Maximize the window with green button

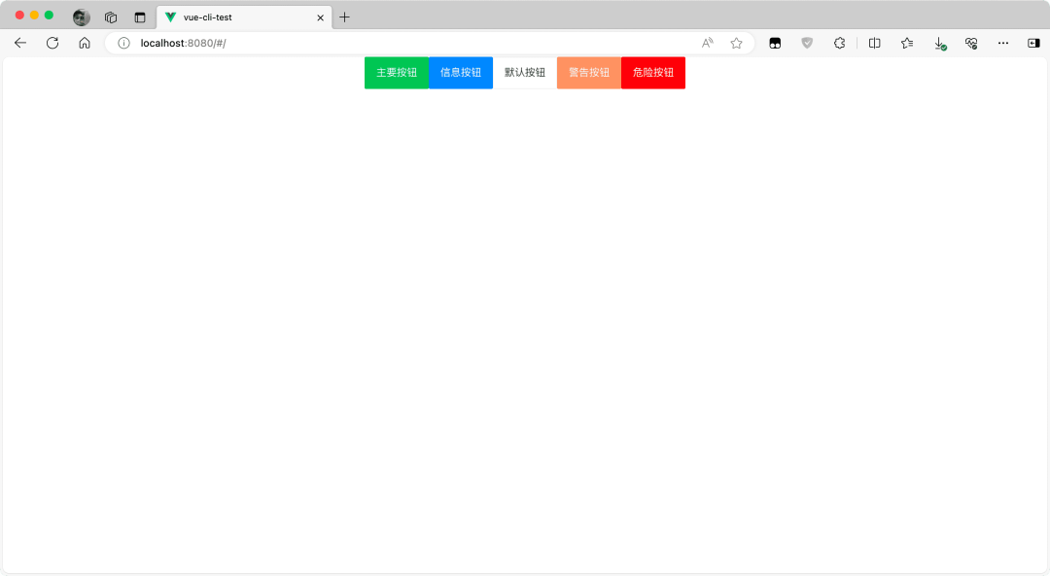click(x=49, y=15)
